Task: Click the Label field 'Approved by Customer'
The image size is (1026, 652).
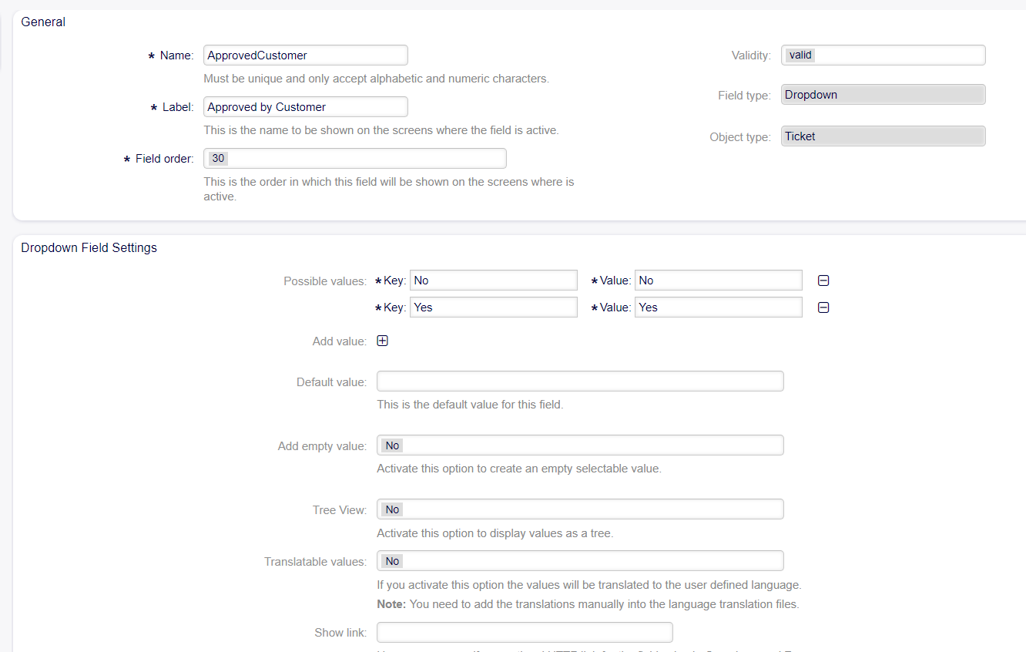Action: (x=305, y=107)
